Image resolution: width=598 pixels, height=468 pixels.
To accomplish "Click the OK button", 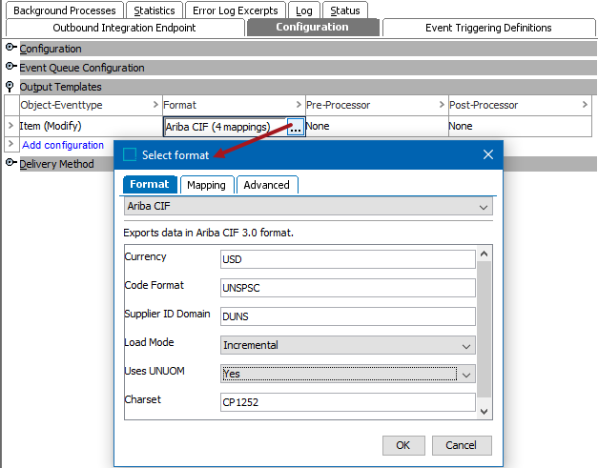I will point(403,445).
